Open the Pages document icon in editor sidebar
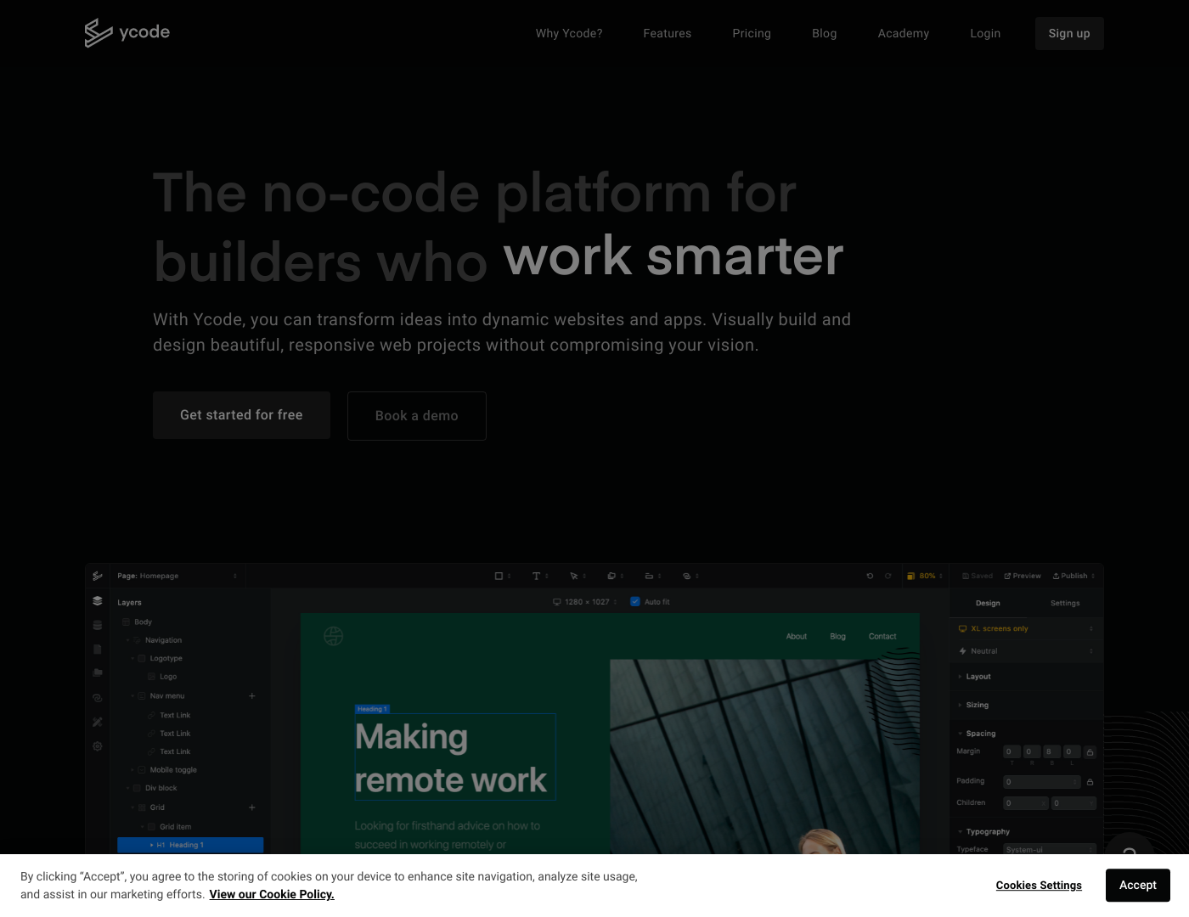The image size is (1189, 917). (98, 650)
